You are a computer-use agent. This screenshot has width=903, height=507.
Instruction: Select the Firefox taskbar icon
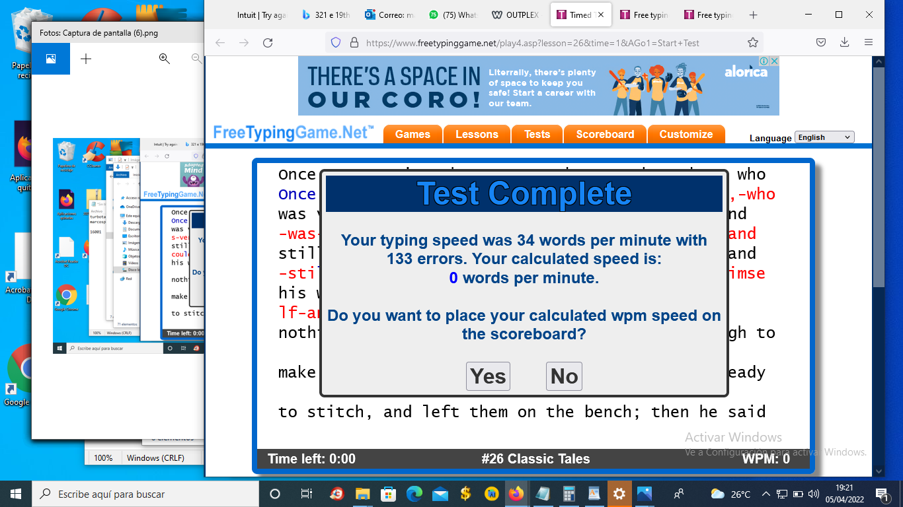tap(516, 494)
